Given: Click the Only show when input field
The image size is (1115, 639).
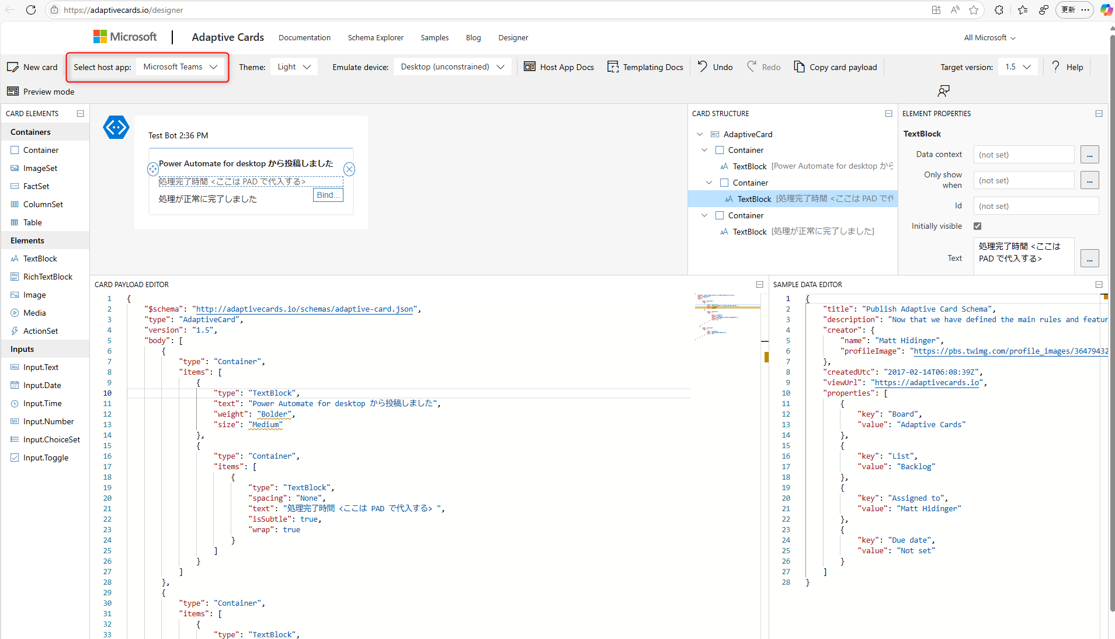Looking at the screenshot, I should click(1024, 180).
